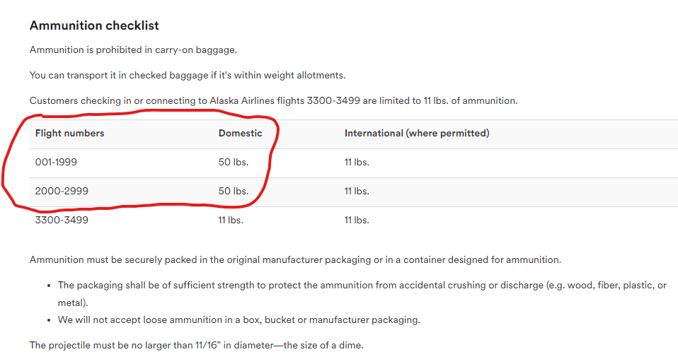Select the domestic "50 lbs." cell for flights 001-1999
Screen dimensions: 678x364
click(234, 162)
